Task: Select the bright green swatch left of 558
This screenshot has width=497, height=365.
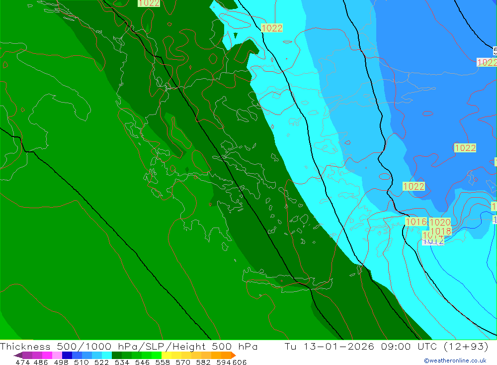Action: (157, 355)
